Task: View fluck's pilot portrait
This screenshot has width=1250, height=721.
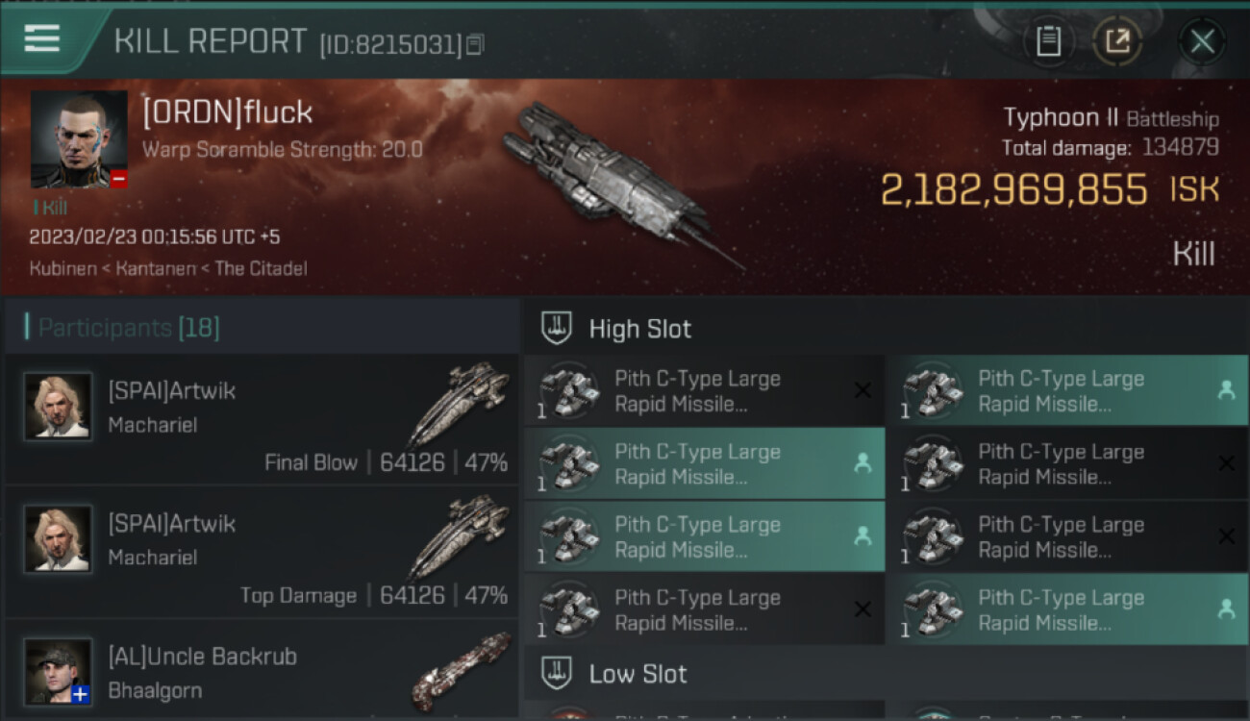Action: coord(79,139)
